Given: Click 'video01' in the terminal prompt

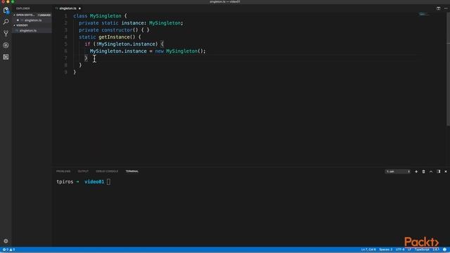Looking at the screenshot, I should click(x=94, y=182).
